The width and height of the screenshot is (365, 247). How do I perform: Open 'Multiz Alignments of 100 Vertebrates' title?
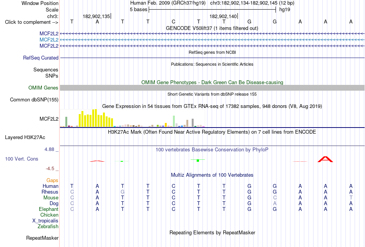(x=212, y=175)
